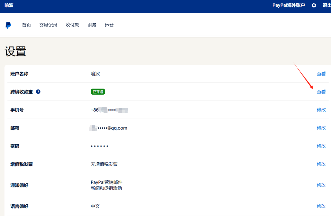Click the 无增值税发票 value
The image size is (331, 216).
(x=104, y=164)
